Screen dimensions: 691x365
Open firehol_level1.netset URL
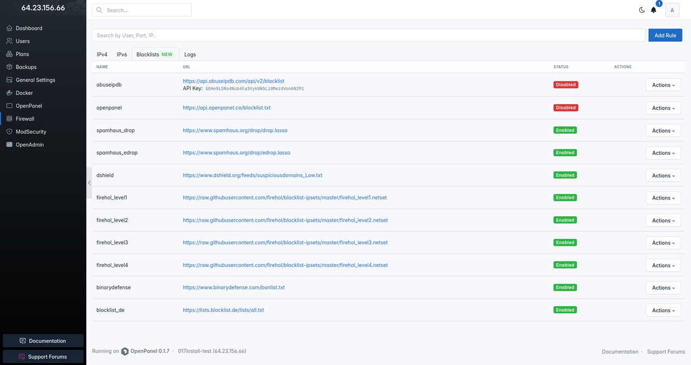284,197
